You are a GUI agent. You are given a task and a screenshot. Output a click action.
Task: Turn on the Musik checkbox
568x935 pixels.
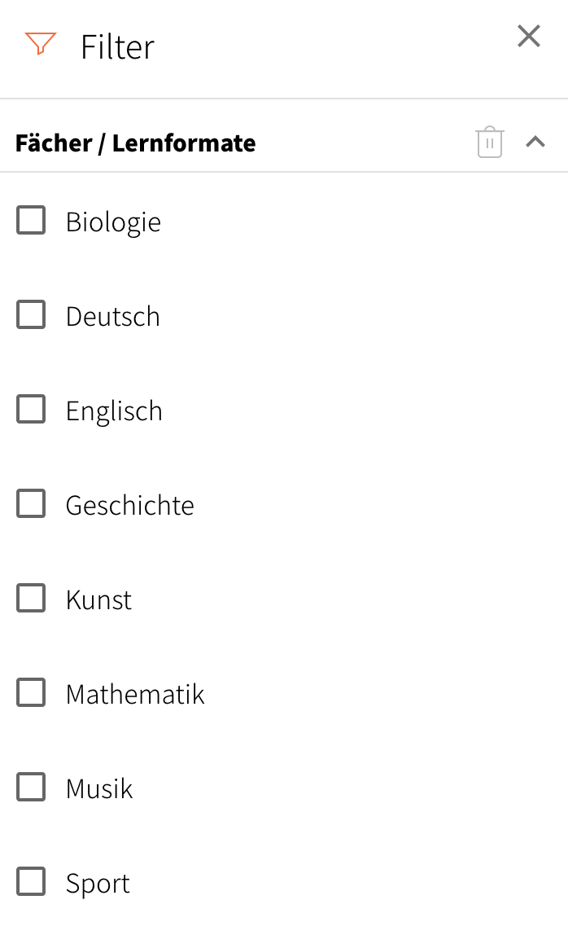pos(31,787)
